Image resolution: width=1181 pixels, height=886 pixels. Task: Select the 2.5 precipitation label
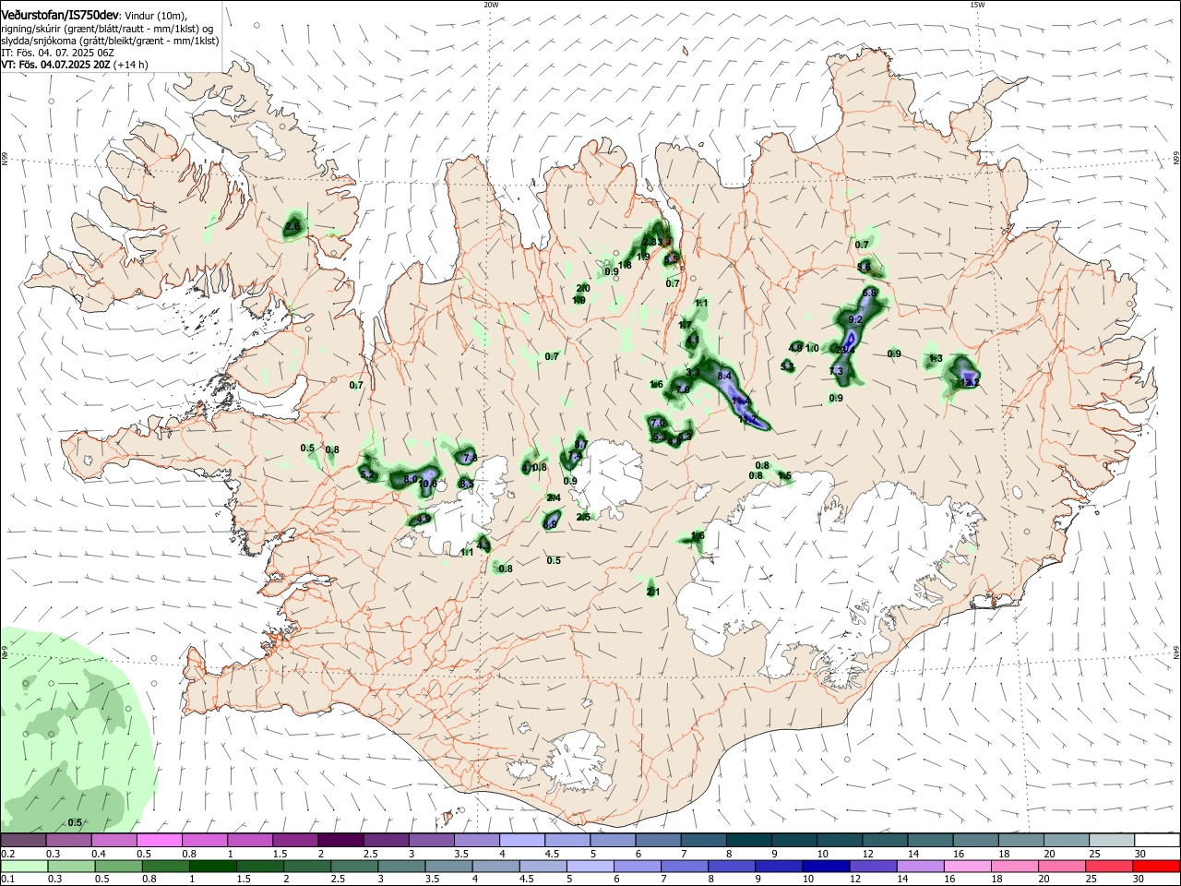coord(583,517)
